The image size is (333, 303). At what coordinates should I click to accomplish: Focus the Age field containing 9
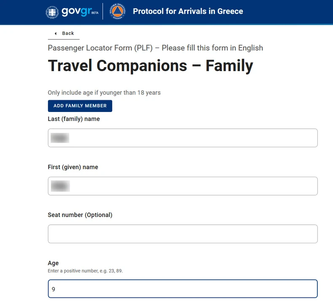click(183, 289)
